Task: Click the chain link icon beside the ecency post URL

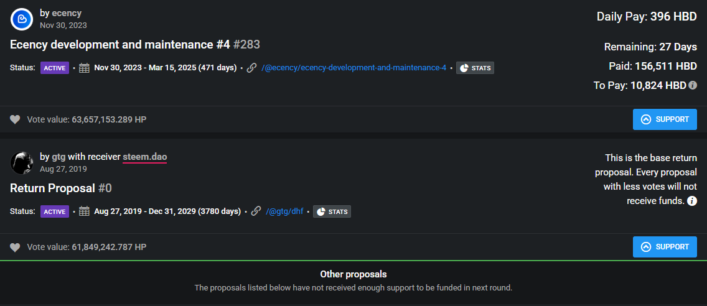Action: coord(252,68)
